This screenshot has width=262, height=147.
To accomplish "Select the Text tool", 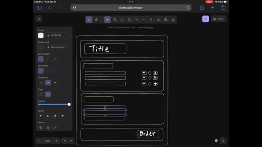I will [x=158, y=20].
